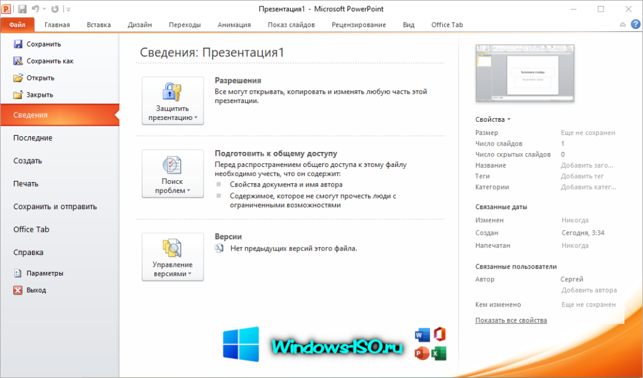Click the presentation preview thumbnail
643x378 pixels.
525,73
